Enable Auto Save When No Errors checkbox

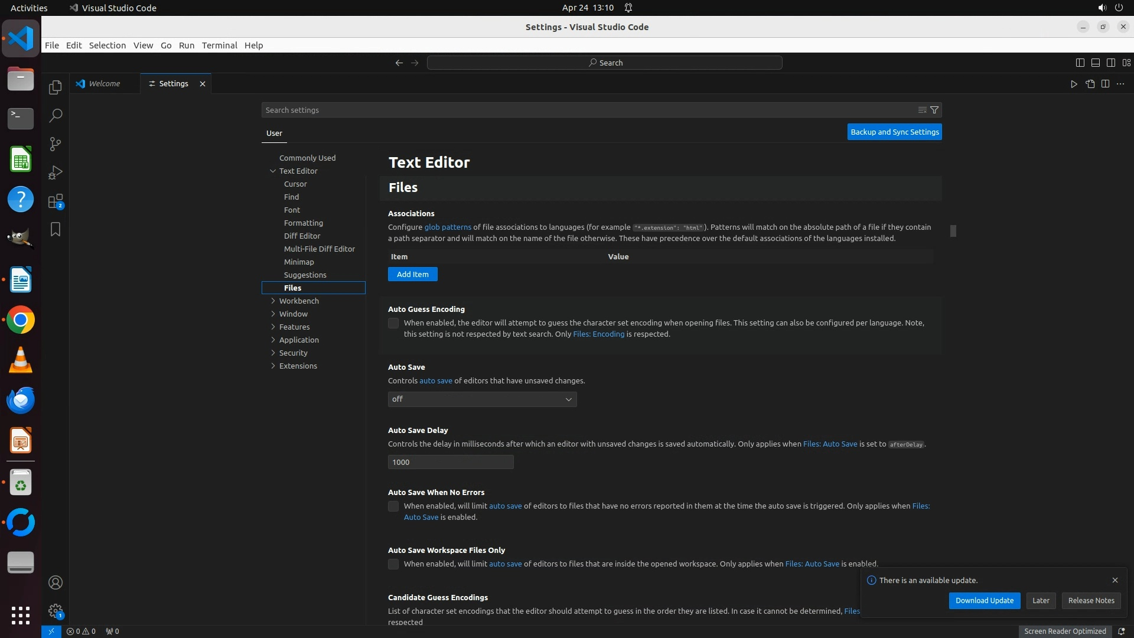click(393, 506)
